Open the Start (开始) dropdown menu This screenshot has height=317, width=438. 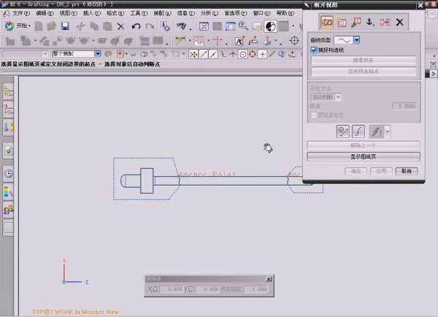click(19, 26)
